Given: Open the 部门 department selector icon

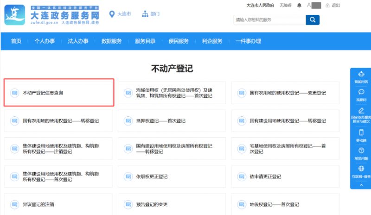Looking at the screenshot, I should pyautogui.click(x=145, y=14).
